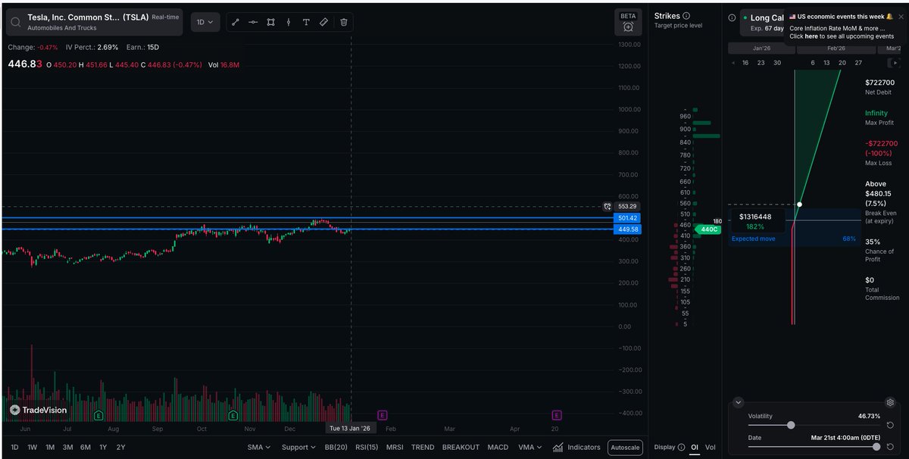Open the SMA indicator dropdown
This screenshot has height=459, width=909.
259,448
